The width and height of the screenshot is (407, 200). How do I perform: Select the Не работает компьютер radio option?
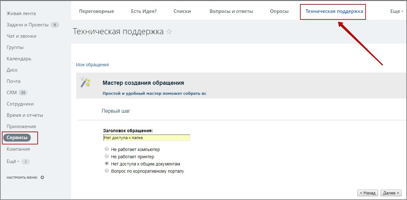(x=107, y=149)
